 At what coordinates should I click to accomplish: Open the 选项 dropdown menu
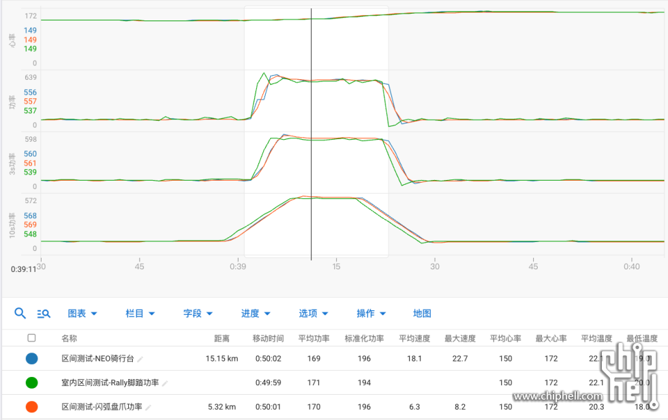[x=313, y=314]
